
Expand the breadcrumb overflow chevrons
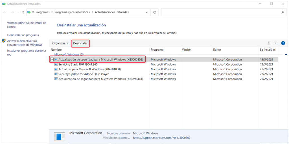[x=33, y=12]
